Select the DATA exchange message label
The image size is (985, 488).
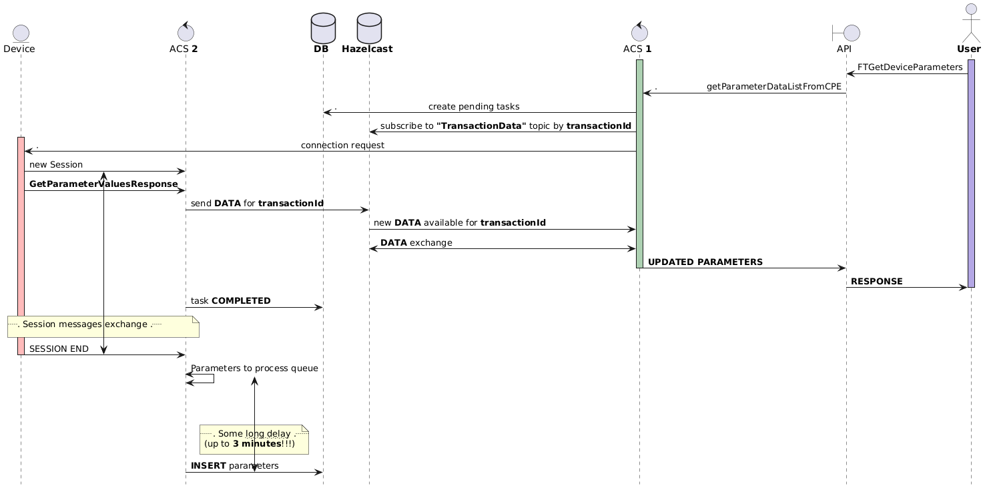point(416,243)
